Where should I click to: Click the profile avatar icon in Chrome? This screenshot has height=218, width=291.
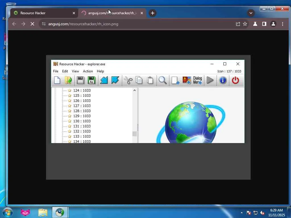[x=273, y=24]
